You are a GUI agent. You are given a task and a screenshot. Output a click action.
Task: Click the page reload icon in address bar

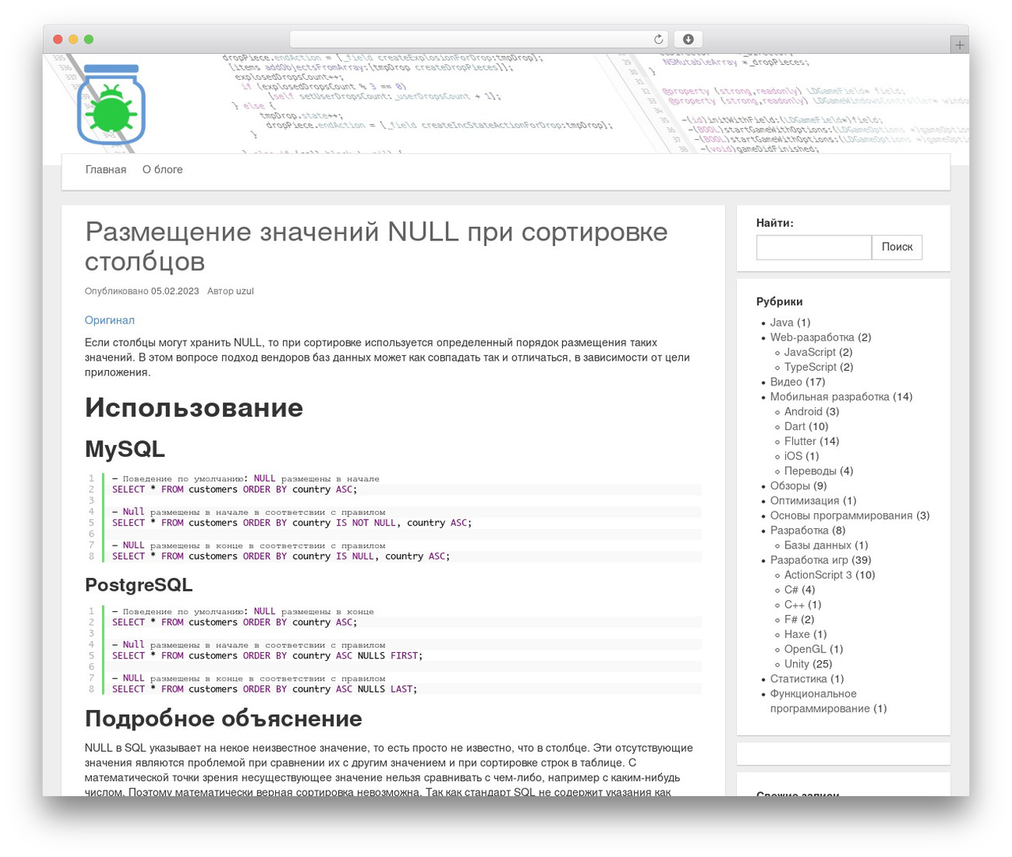(x=659, y=40)
